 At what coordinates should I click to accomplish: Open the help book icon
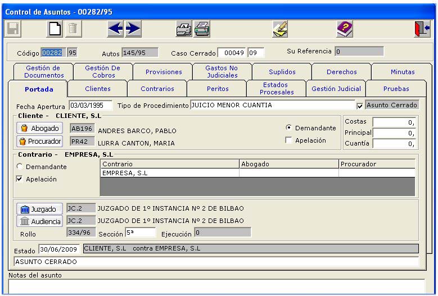(x=344, y=29)
